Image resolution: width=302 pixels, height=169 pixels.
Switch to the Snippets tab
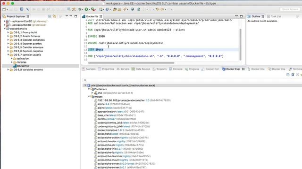coord(159,69)
